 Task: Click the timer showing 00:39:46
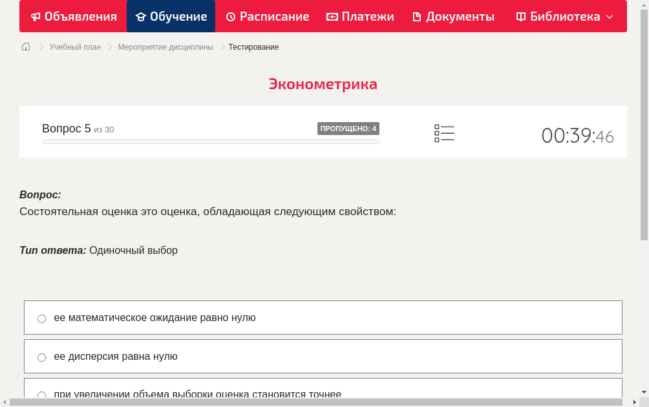(577, 134)
